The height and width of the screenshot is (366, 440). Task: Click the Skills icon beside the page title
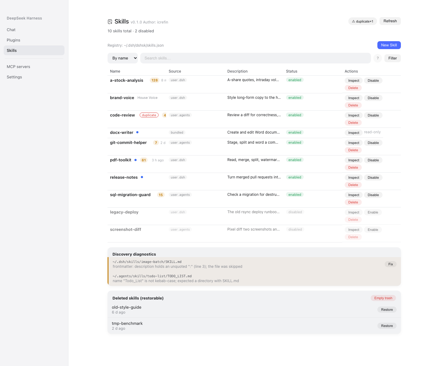pyautogui.click(x=110, y=22)
